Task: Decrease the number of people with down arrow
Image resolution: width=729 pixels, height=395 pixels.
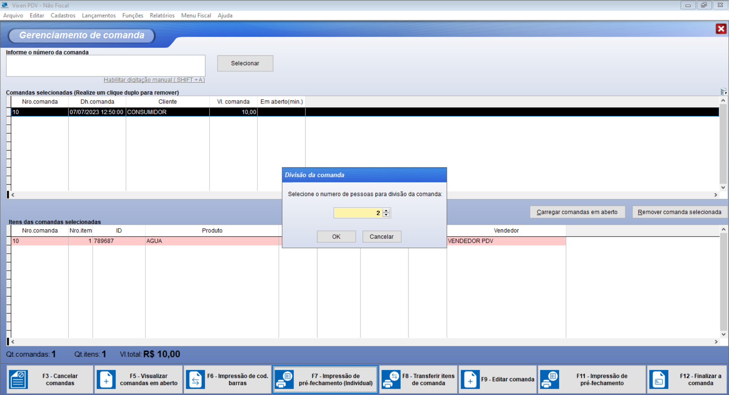Action: [x=386, y=215]
